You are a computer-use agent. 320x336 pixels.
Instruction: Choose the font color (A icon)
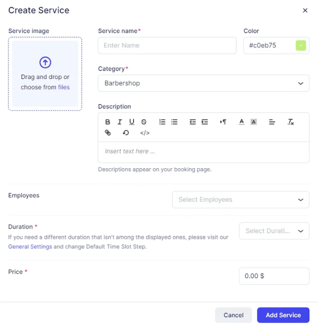(x=241, y=122)
